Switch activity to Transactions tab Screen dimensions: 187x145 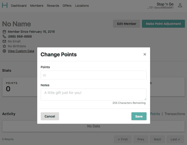click(175, 114)
